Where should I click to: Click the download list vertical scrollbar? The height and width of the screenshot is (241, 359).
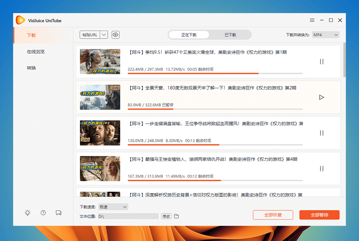click(345, 60)
